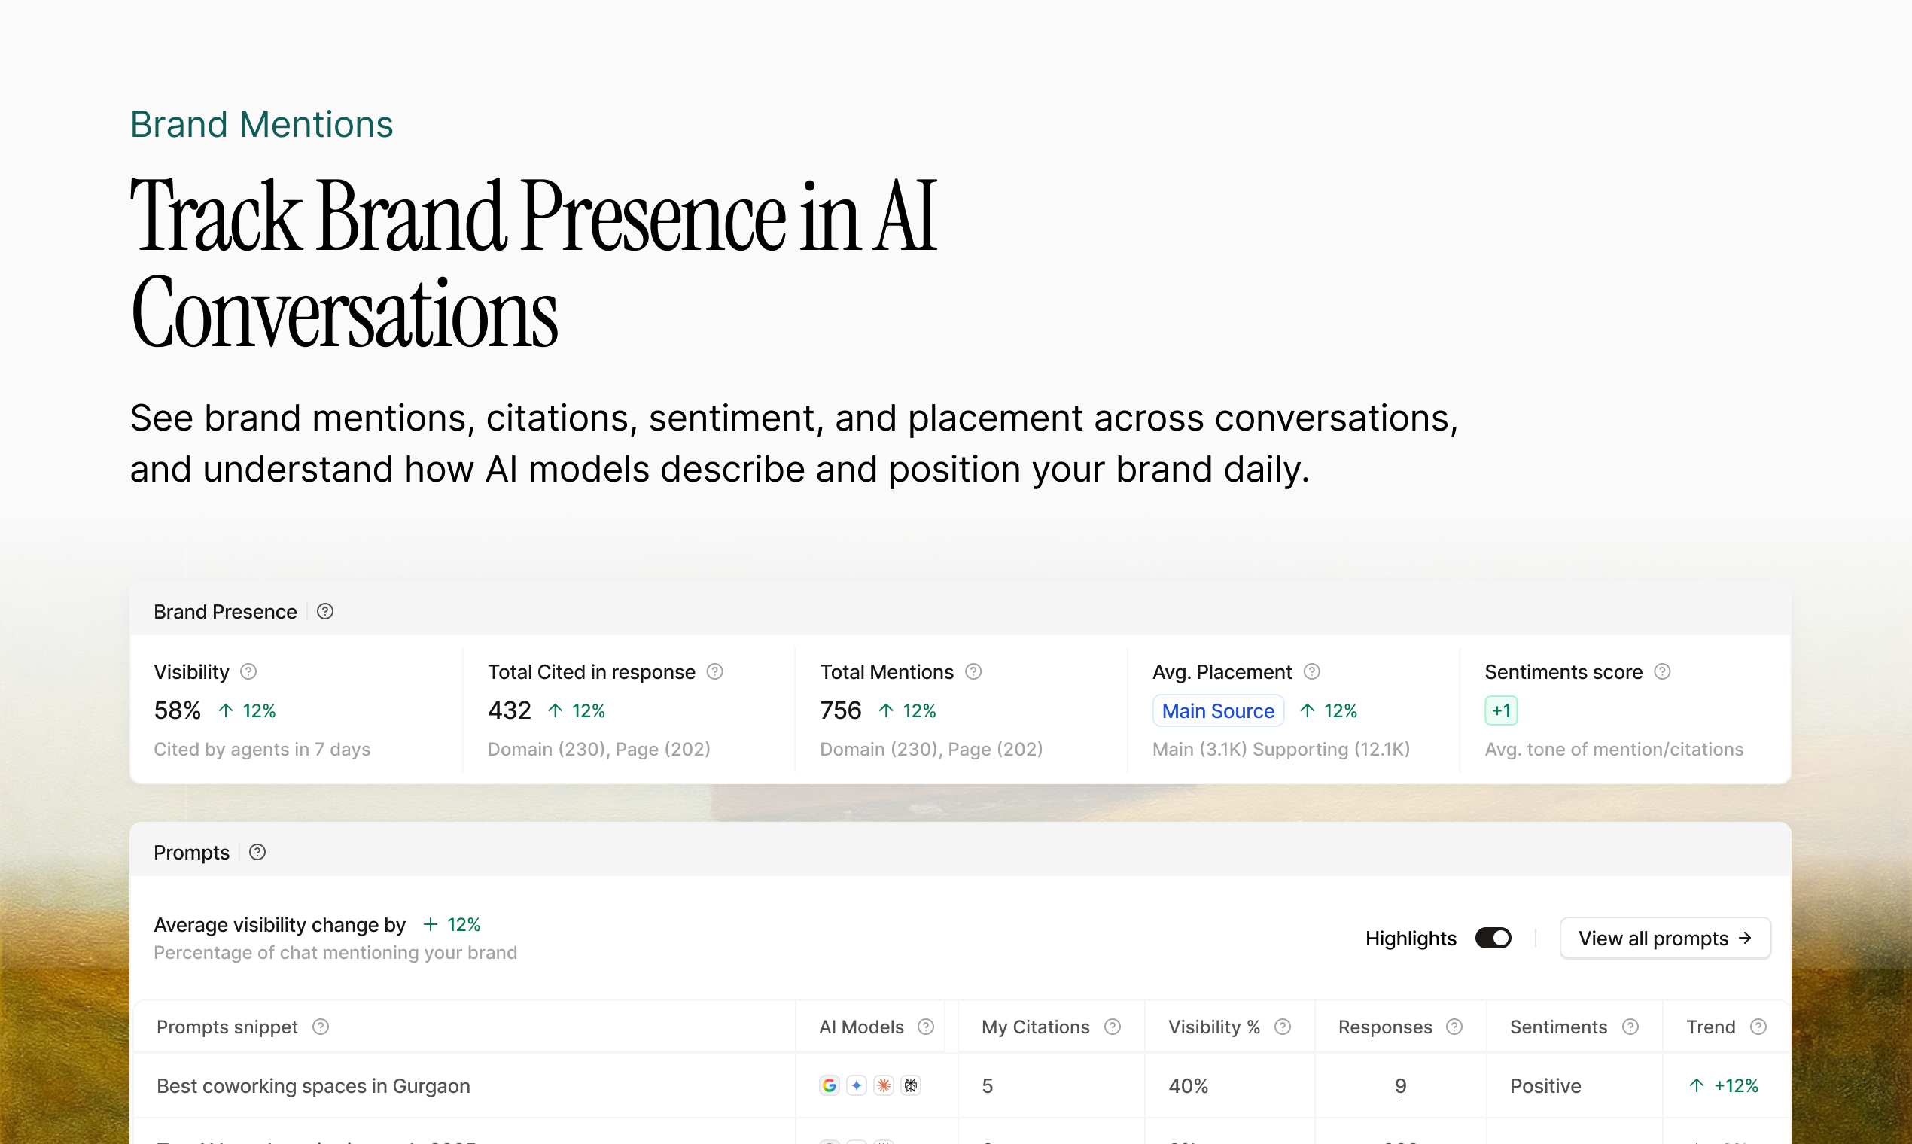The width and height of the screenshot is (1912, 1144).
Task: Click the Brand Mentions heading link
Action: tap(261, 124)
